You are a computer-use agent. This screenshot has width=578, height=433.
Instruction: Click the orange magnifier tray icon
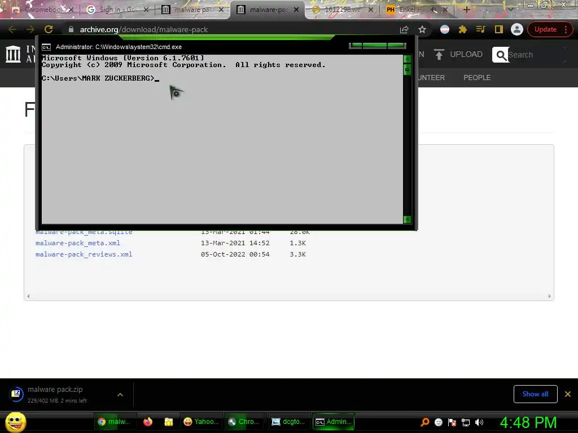(425, 422)
